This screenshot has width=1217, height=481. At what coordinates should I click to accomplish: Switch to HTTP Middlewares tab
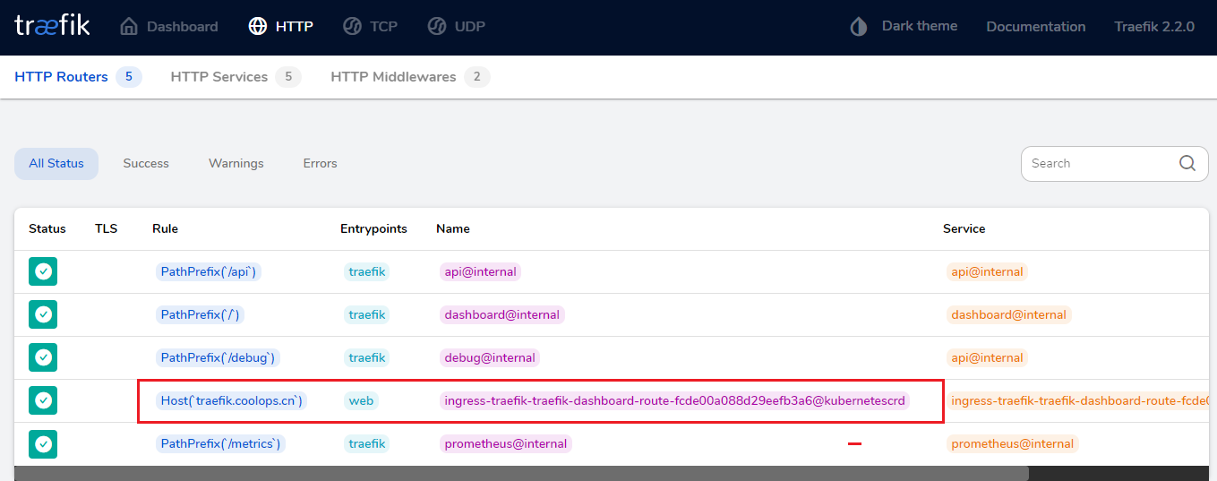[410, 77]
